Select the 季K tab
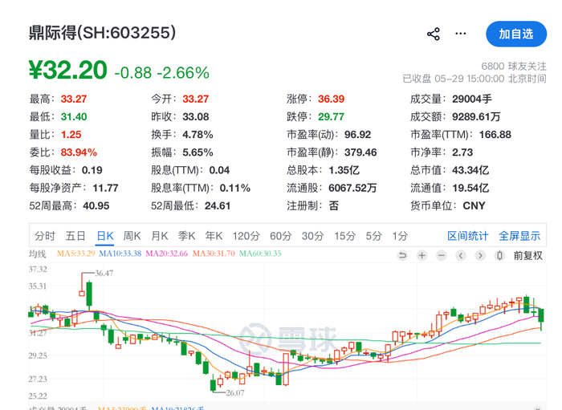 point(187,236)
